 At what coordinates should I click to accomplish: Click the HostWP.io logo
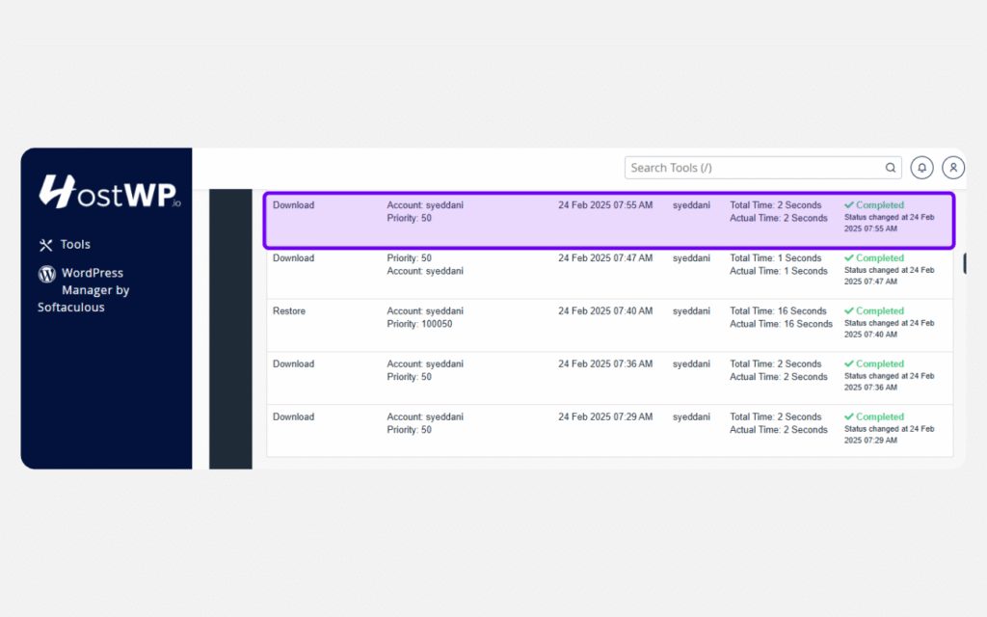109,193
